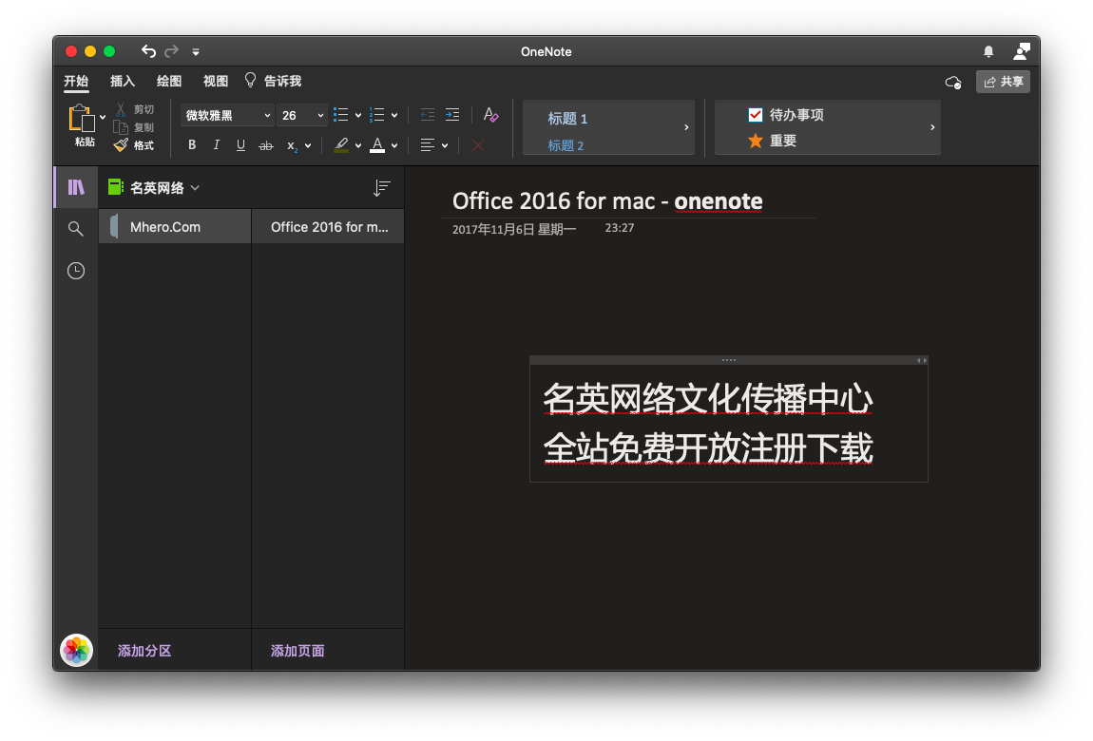Decrease the indent level
The width and height of the screenshot is (1093, 741).
pos(428,115)
